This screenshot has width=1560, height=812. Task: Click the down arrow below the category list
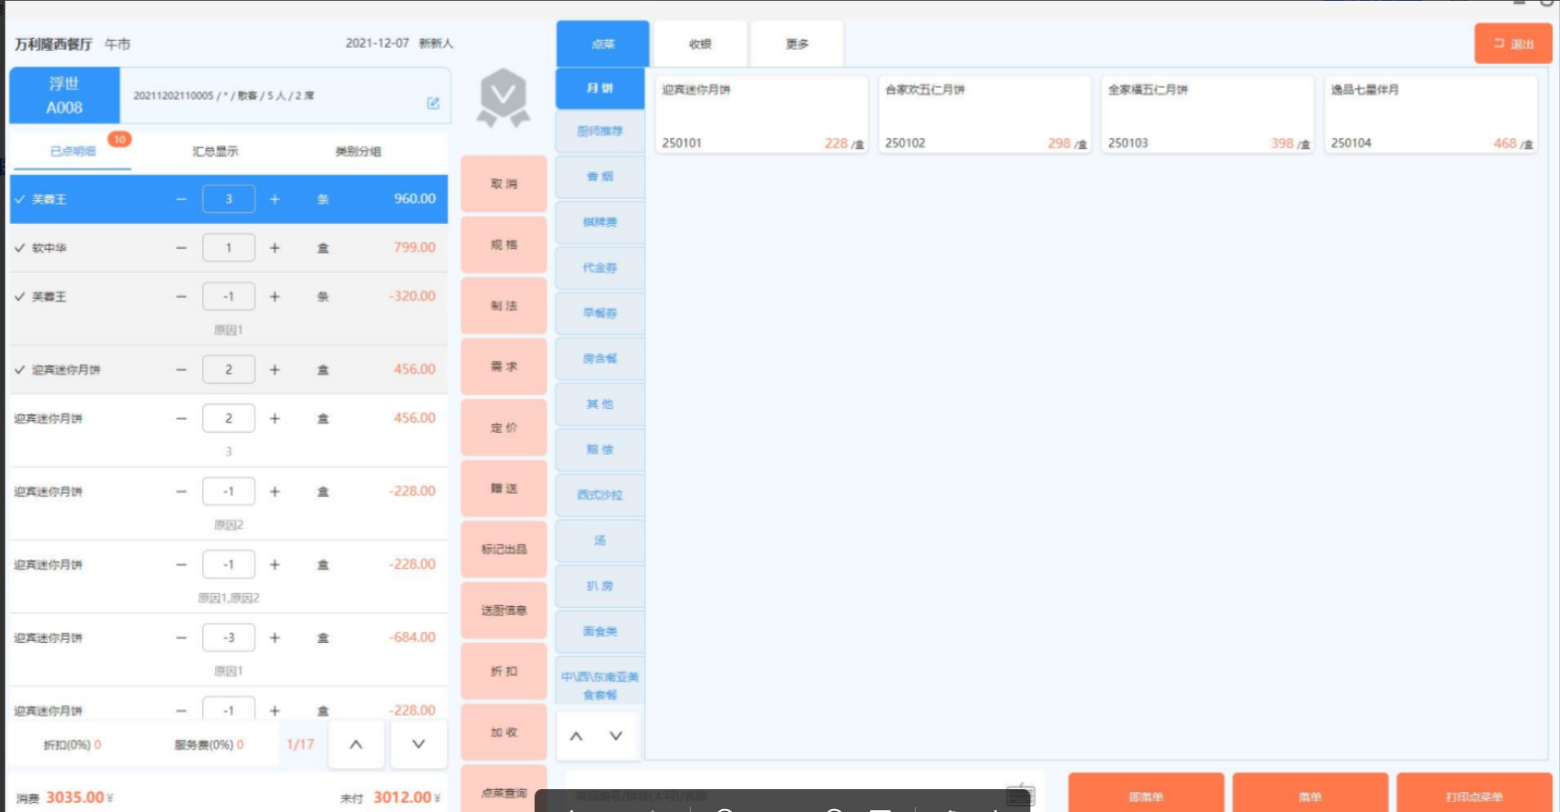[x=616, y=736]
